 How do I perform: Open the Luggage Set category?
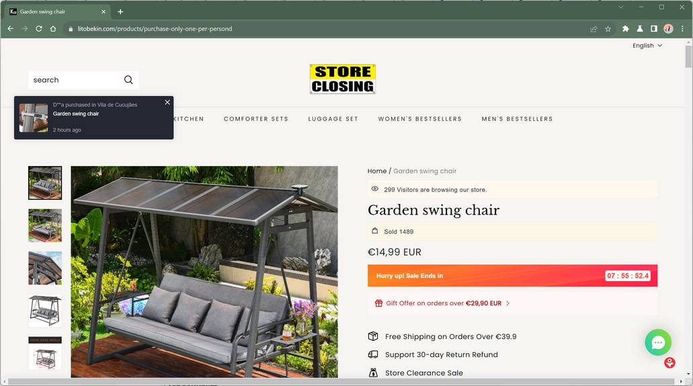click(x=333, y=119)
